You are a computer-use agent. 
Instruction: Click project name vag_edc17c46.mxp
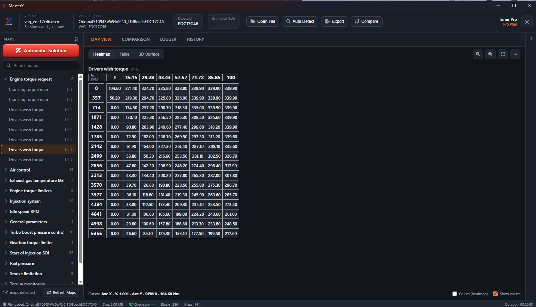42,22
